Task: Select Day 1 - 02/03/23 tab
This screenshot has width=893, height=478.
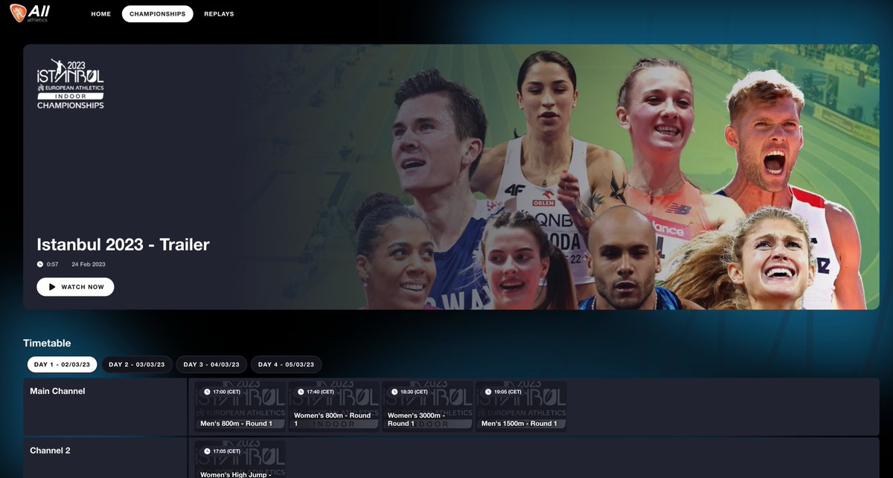Action: (63, 364)
